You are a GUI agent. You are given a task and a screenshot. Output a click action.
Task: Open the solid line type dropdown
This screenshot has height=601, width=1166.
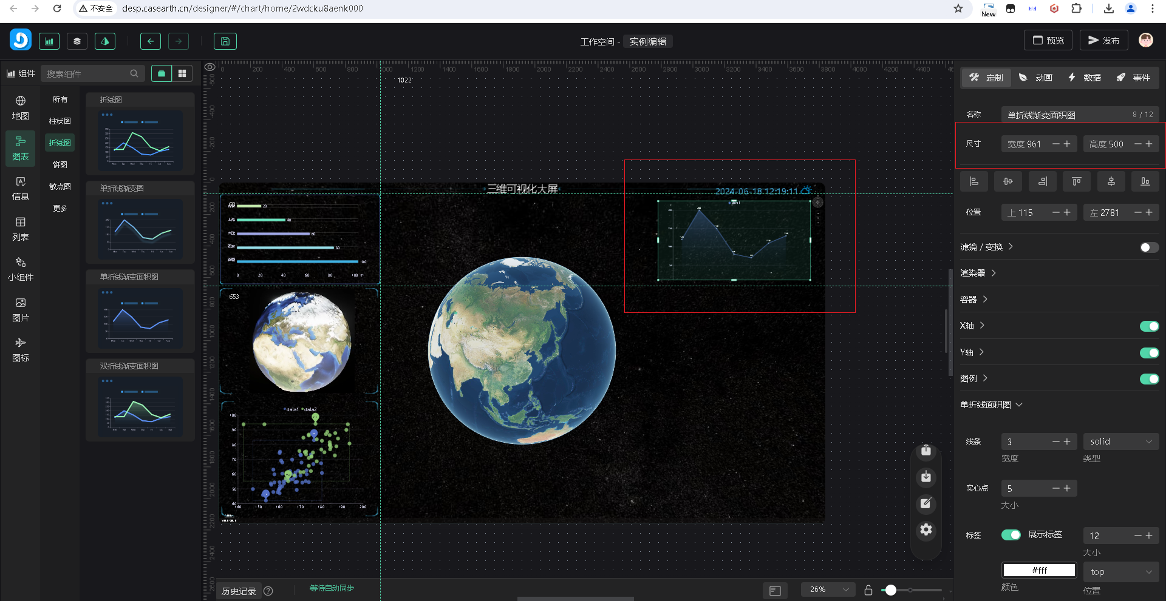(1120, 442)
